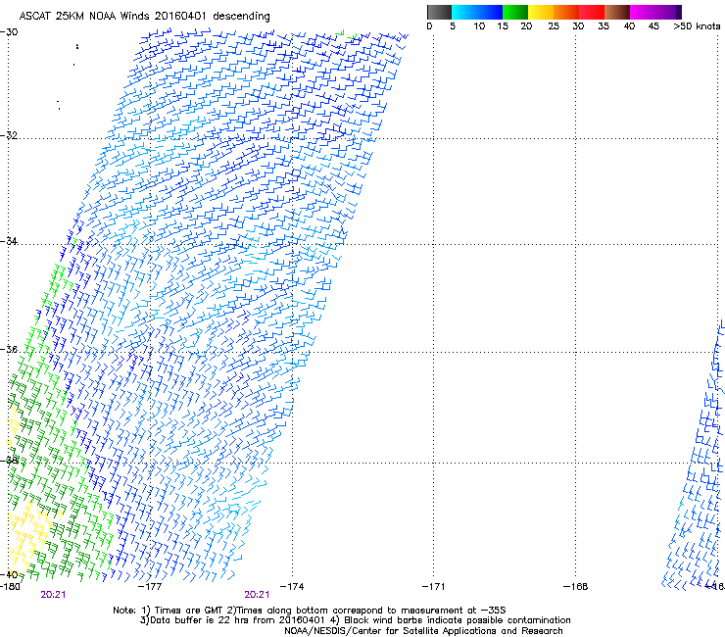Click the "0" legend scale label
The width and height of the screenshot is (725, 637).
coord(429,26)
